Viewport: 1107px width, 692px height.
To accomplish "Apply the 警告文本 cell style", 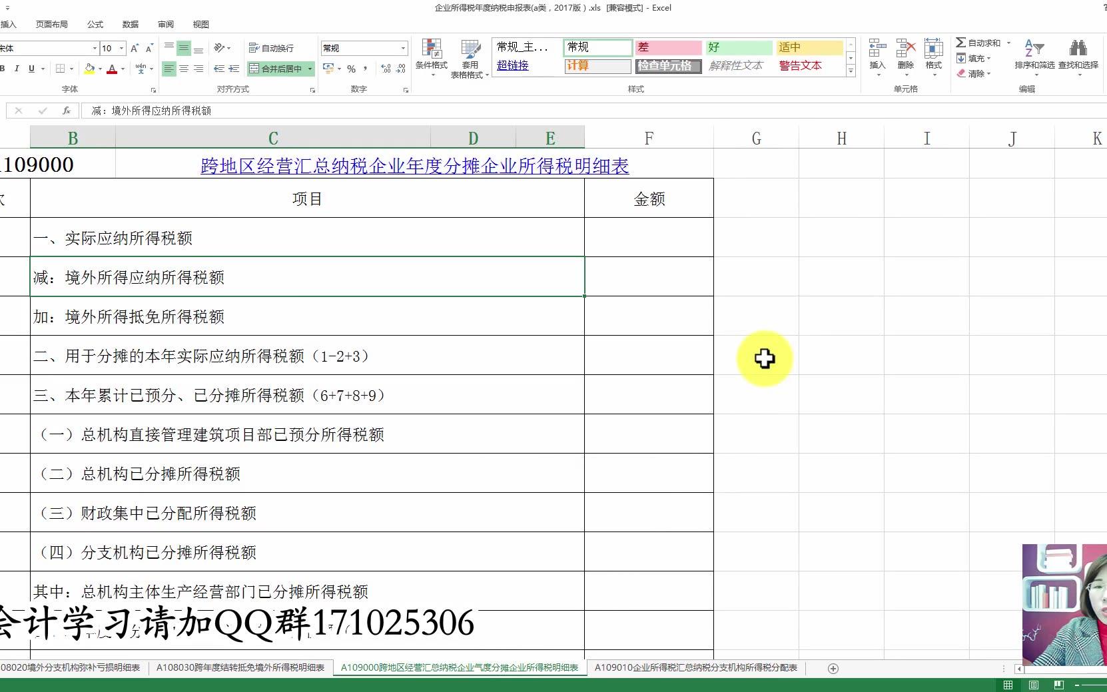I will pos(799,65).
